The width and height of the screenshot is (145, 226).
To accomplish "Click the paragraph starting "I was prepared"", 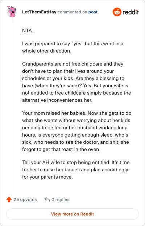I will tap(72, 47).
